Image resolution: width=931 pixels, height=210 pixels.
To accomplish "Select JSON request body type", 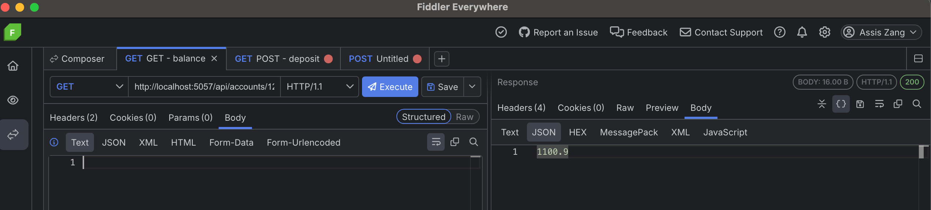I will pyautogui.click(x=114, y=142).
